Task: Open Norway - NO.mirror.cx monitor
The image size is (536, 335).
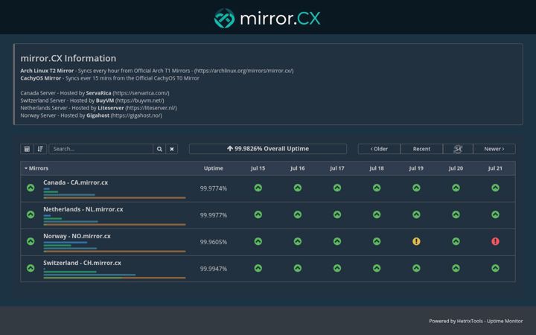Action: coord(77,236)
